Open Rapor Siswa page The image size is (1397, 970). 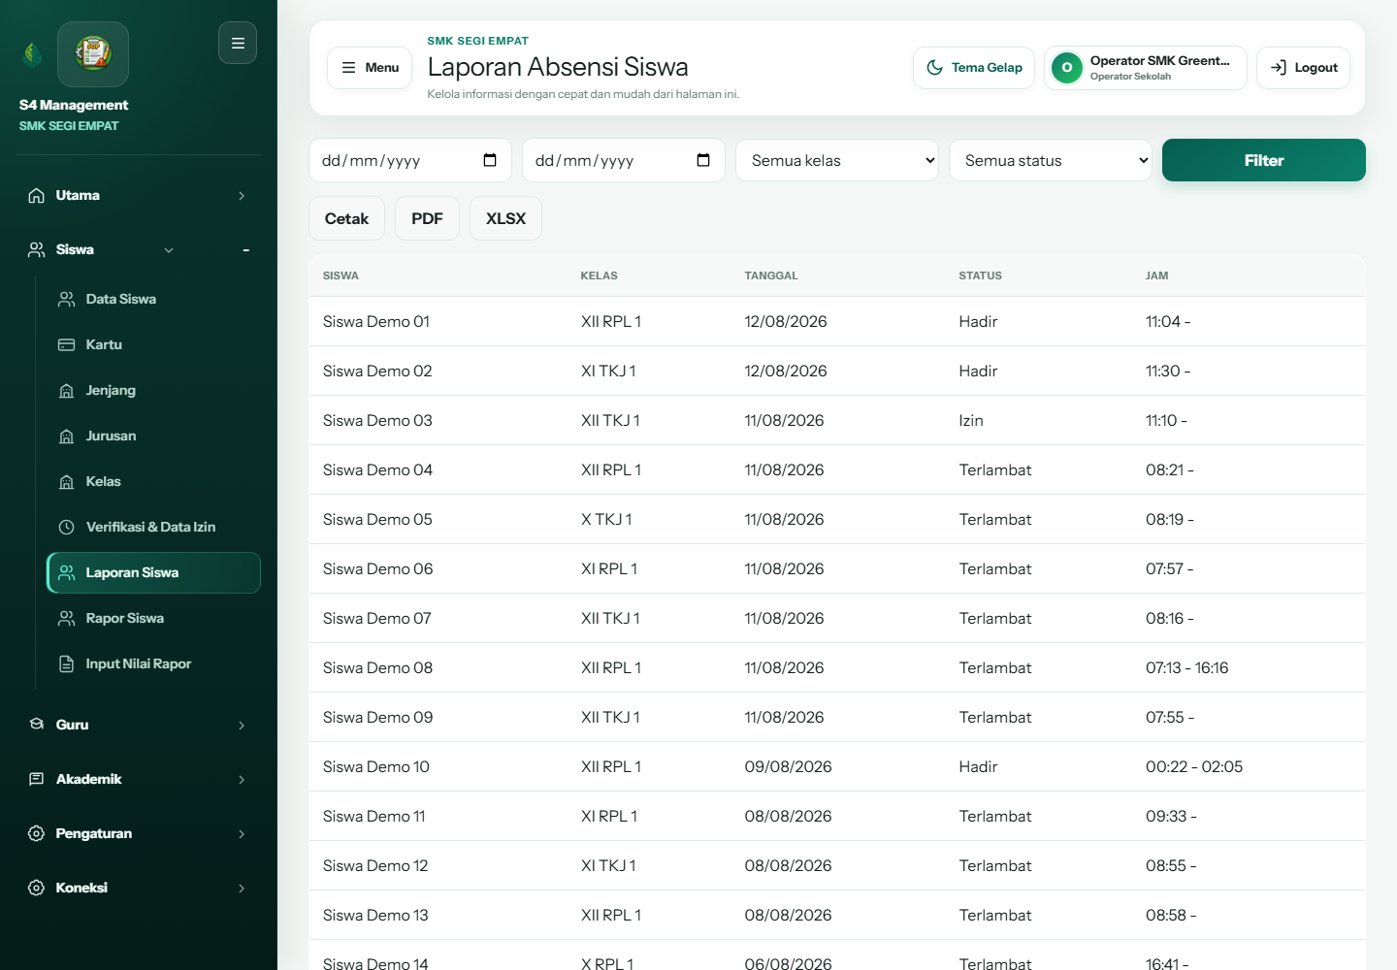click(x=153, y=618)
